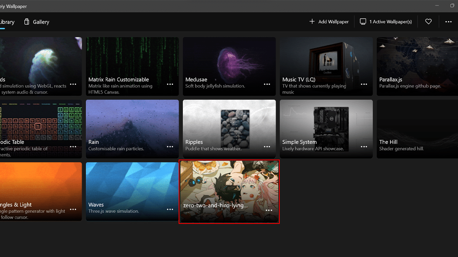Screen dimensions: 458x257
Task: Open more options for Music TV (LQ)
Action: click(364, 84)
